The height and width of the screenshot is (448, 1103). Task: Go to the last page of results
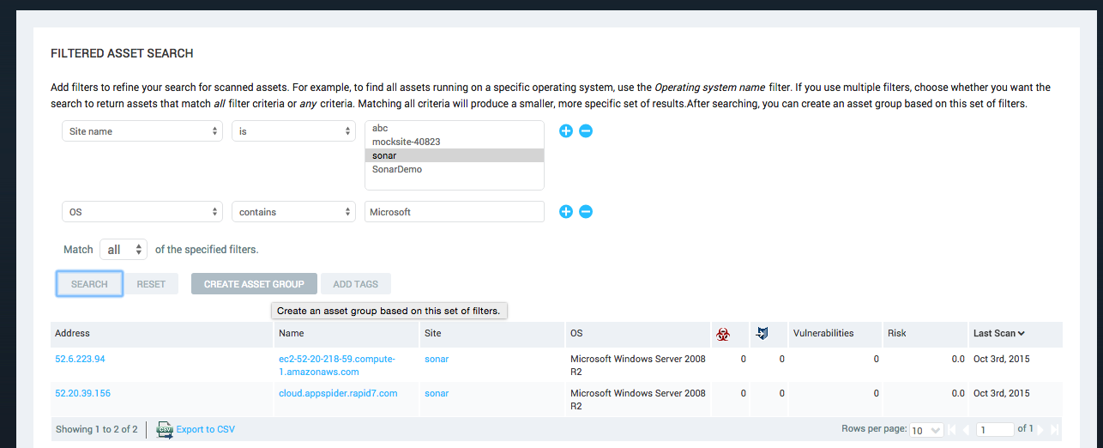[x=1055, y=430]
